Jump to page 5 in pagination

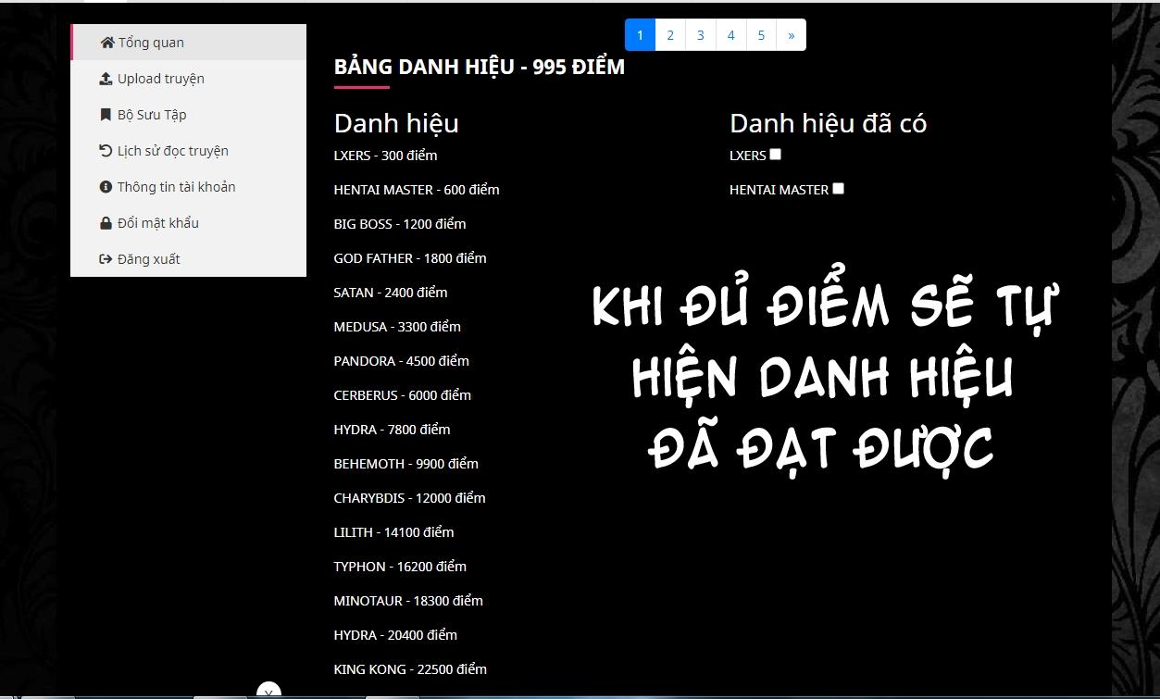click(761, 35)
